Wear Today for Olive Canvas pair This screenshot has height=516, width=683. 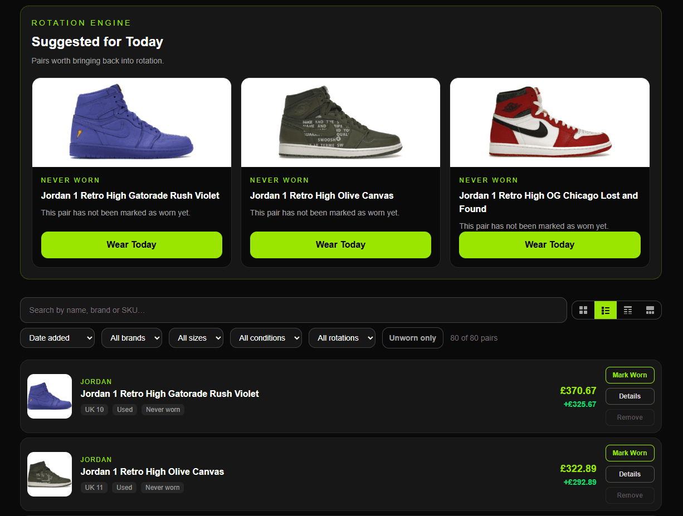click(340, 245)
